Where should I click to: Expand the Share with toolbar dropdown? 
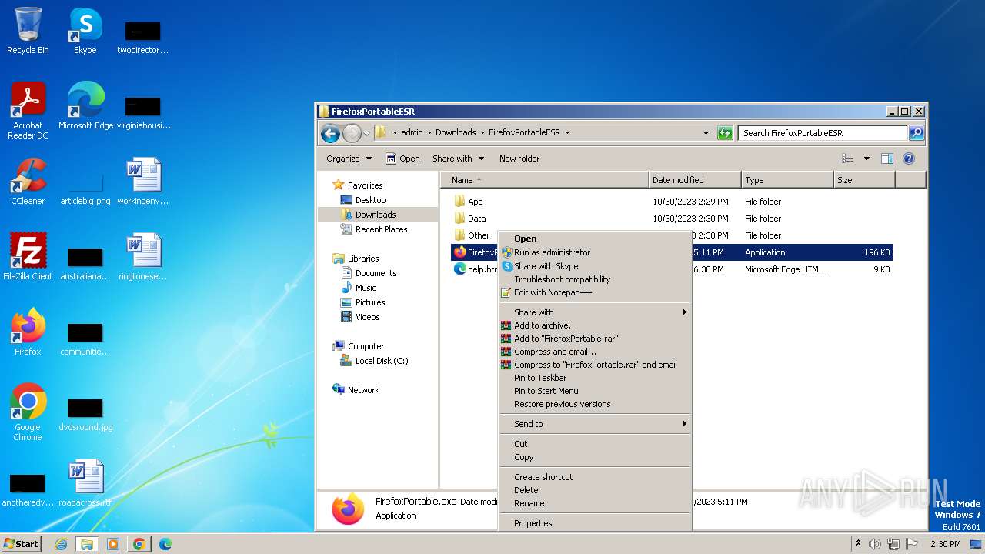(x=459, y=159)
